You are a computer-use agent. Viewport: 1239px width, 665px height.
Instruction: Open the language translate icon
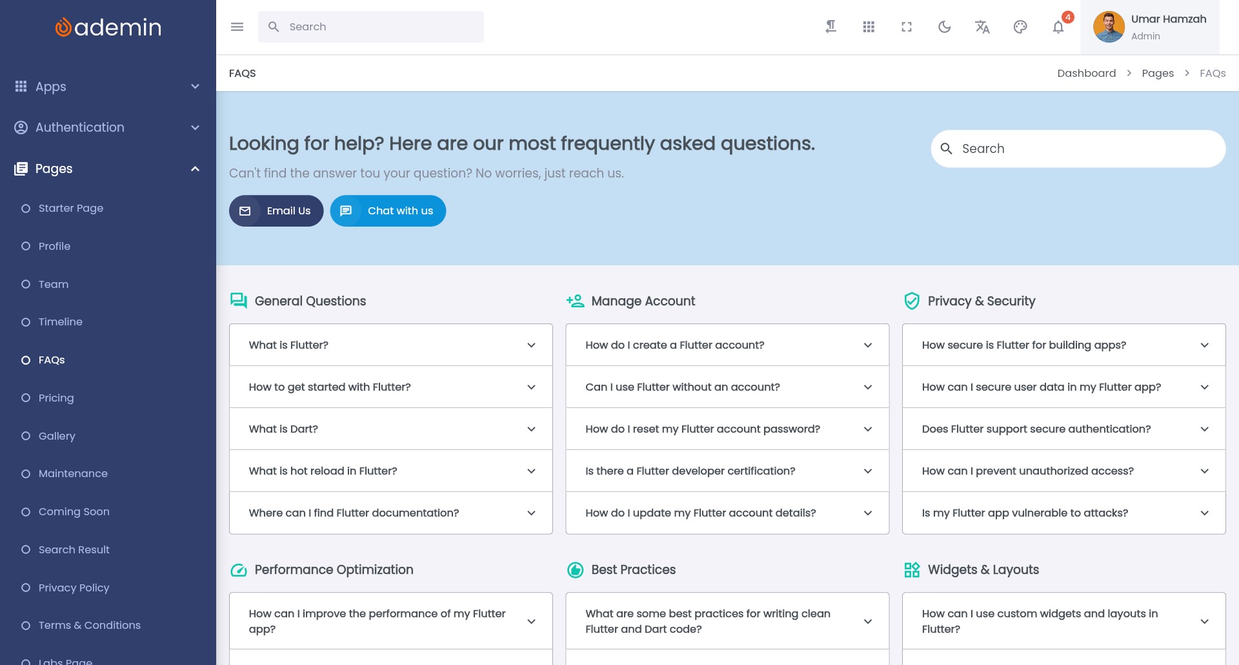pos(982,27)
